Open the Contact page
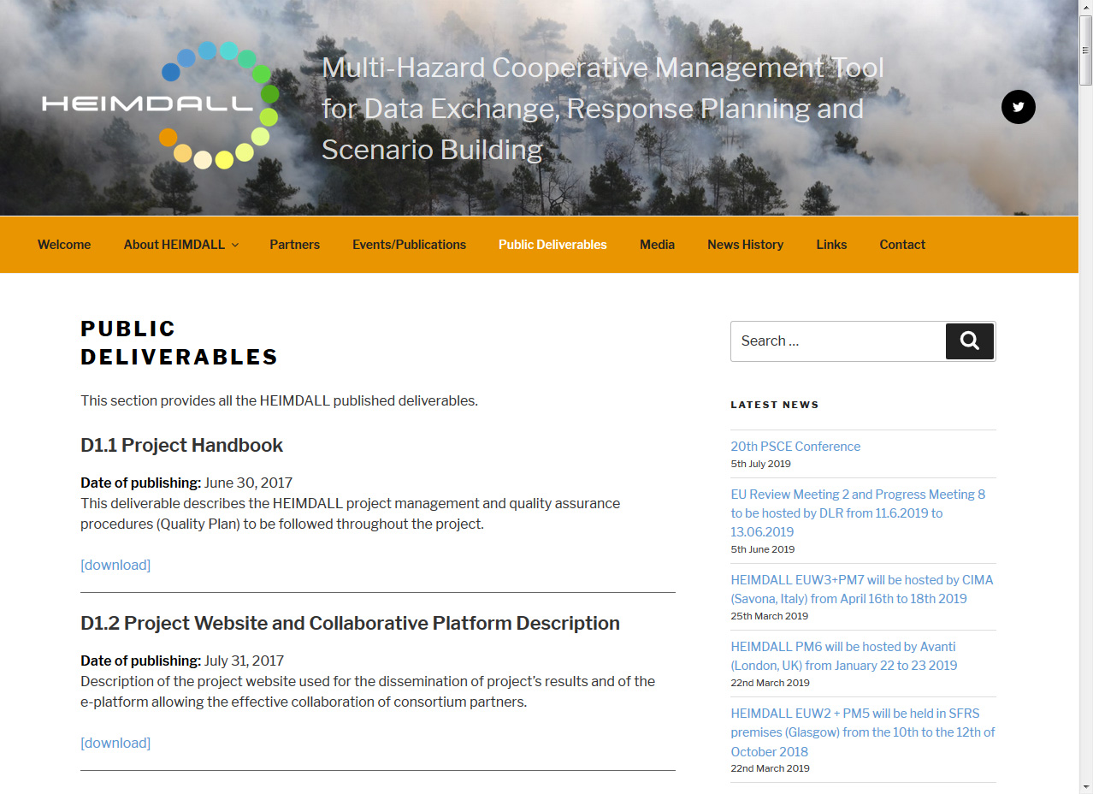The height and width of the screenshot is (794, 1093). point(902,245)
